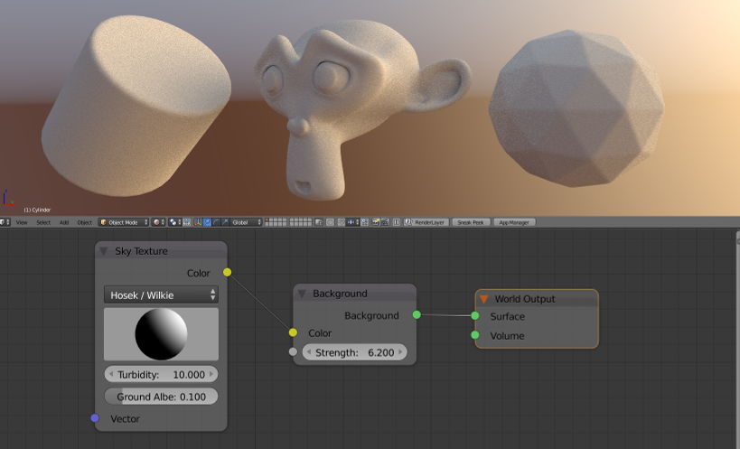740x449 pixels.
Task: Decrease Strength with the left arrow
Action: coord(309,351)
